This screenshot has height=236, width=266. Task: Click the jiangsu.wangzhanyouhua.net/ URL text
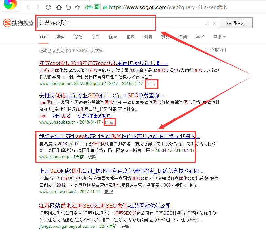pyautogui.click(x=67, y=227)
